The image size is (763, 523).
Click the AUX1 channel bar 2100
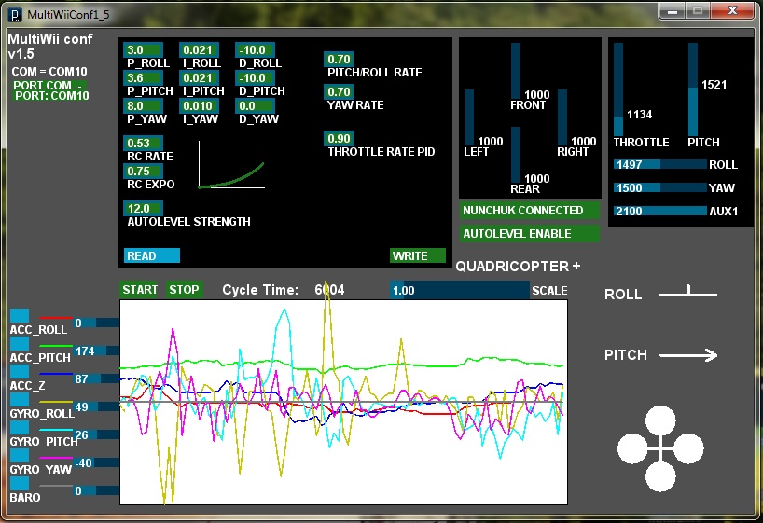tap(660, 211)
